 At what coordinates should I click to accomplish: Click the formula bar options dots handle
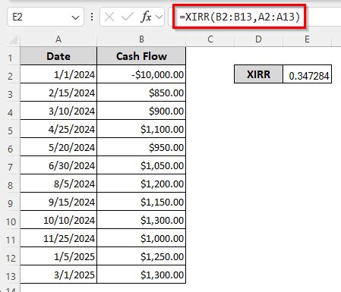pos(92,17)
